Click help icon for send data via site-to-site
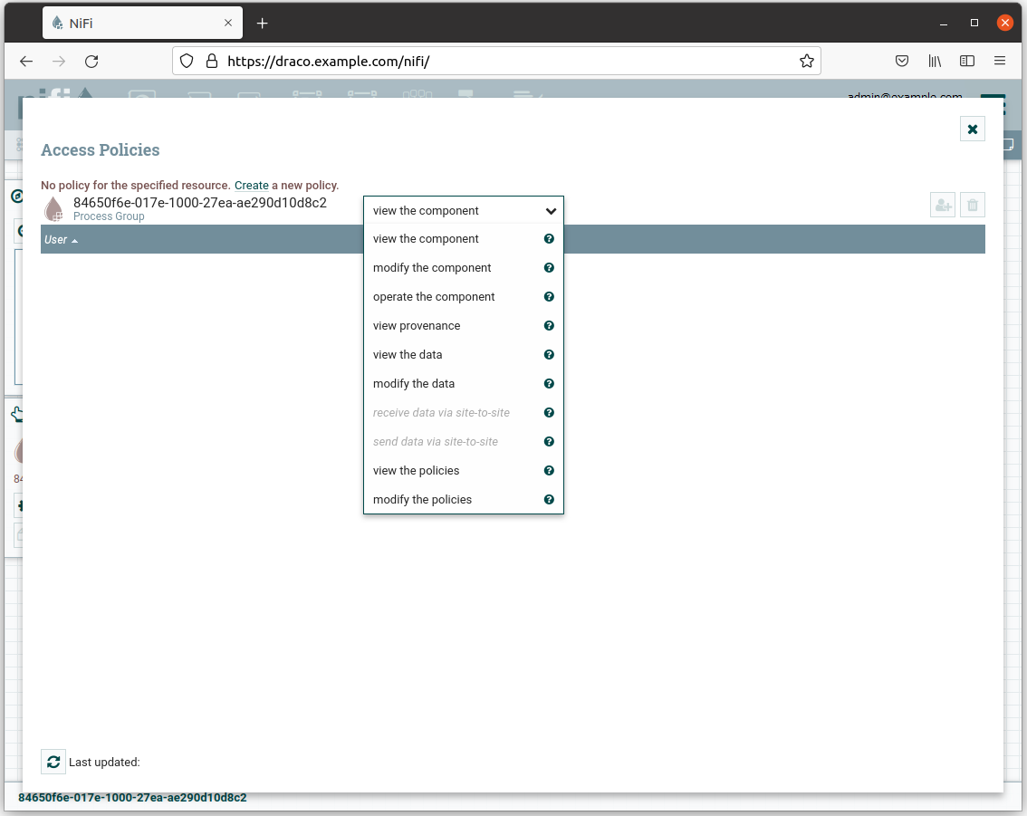This screenshot has width=1027, height=816. pos(549,441)
